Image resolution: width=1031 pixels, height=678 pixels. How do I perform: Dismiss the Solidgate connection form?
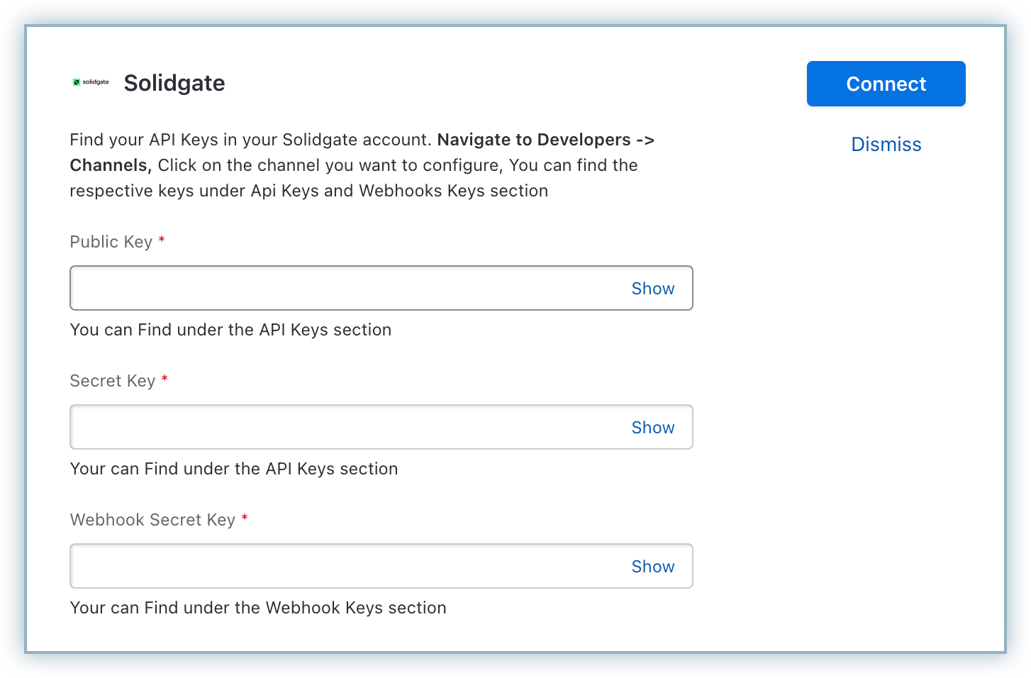pos(886,145)
